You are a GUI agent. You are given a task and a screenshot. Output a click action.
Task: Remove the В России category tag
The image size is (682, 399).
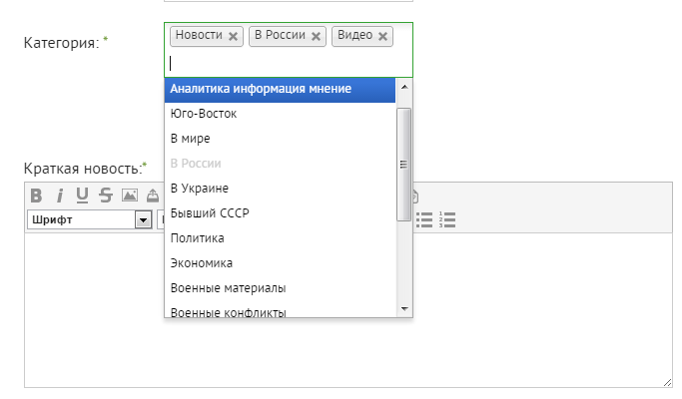click(x=317, y=36)
